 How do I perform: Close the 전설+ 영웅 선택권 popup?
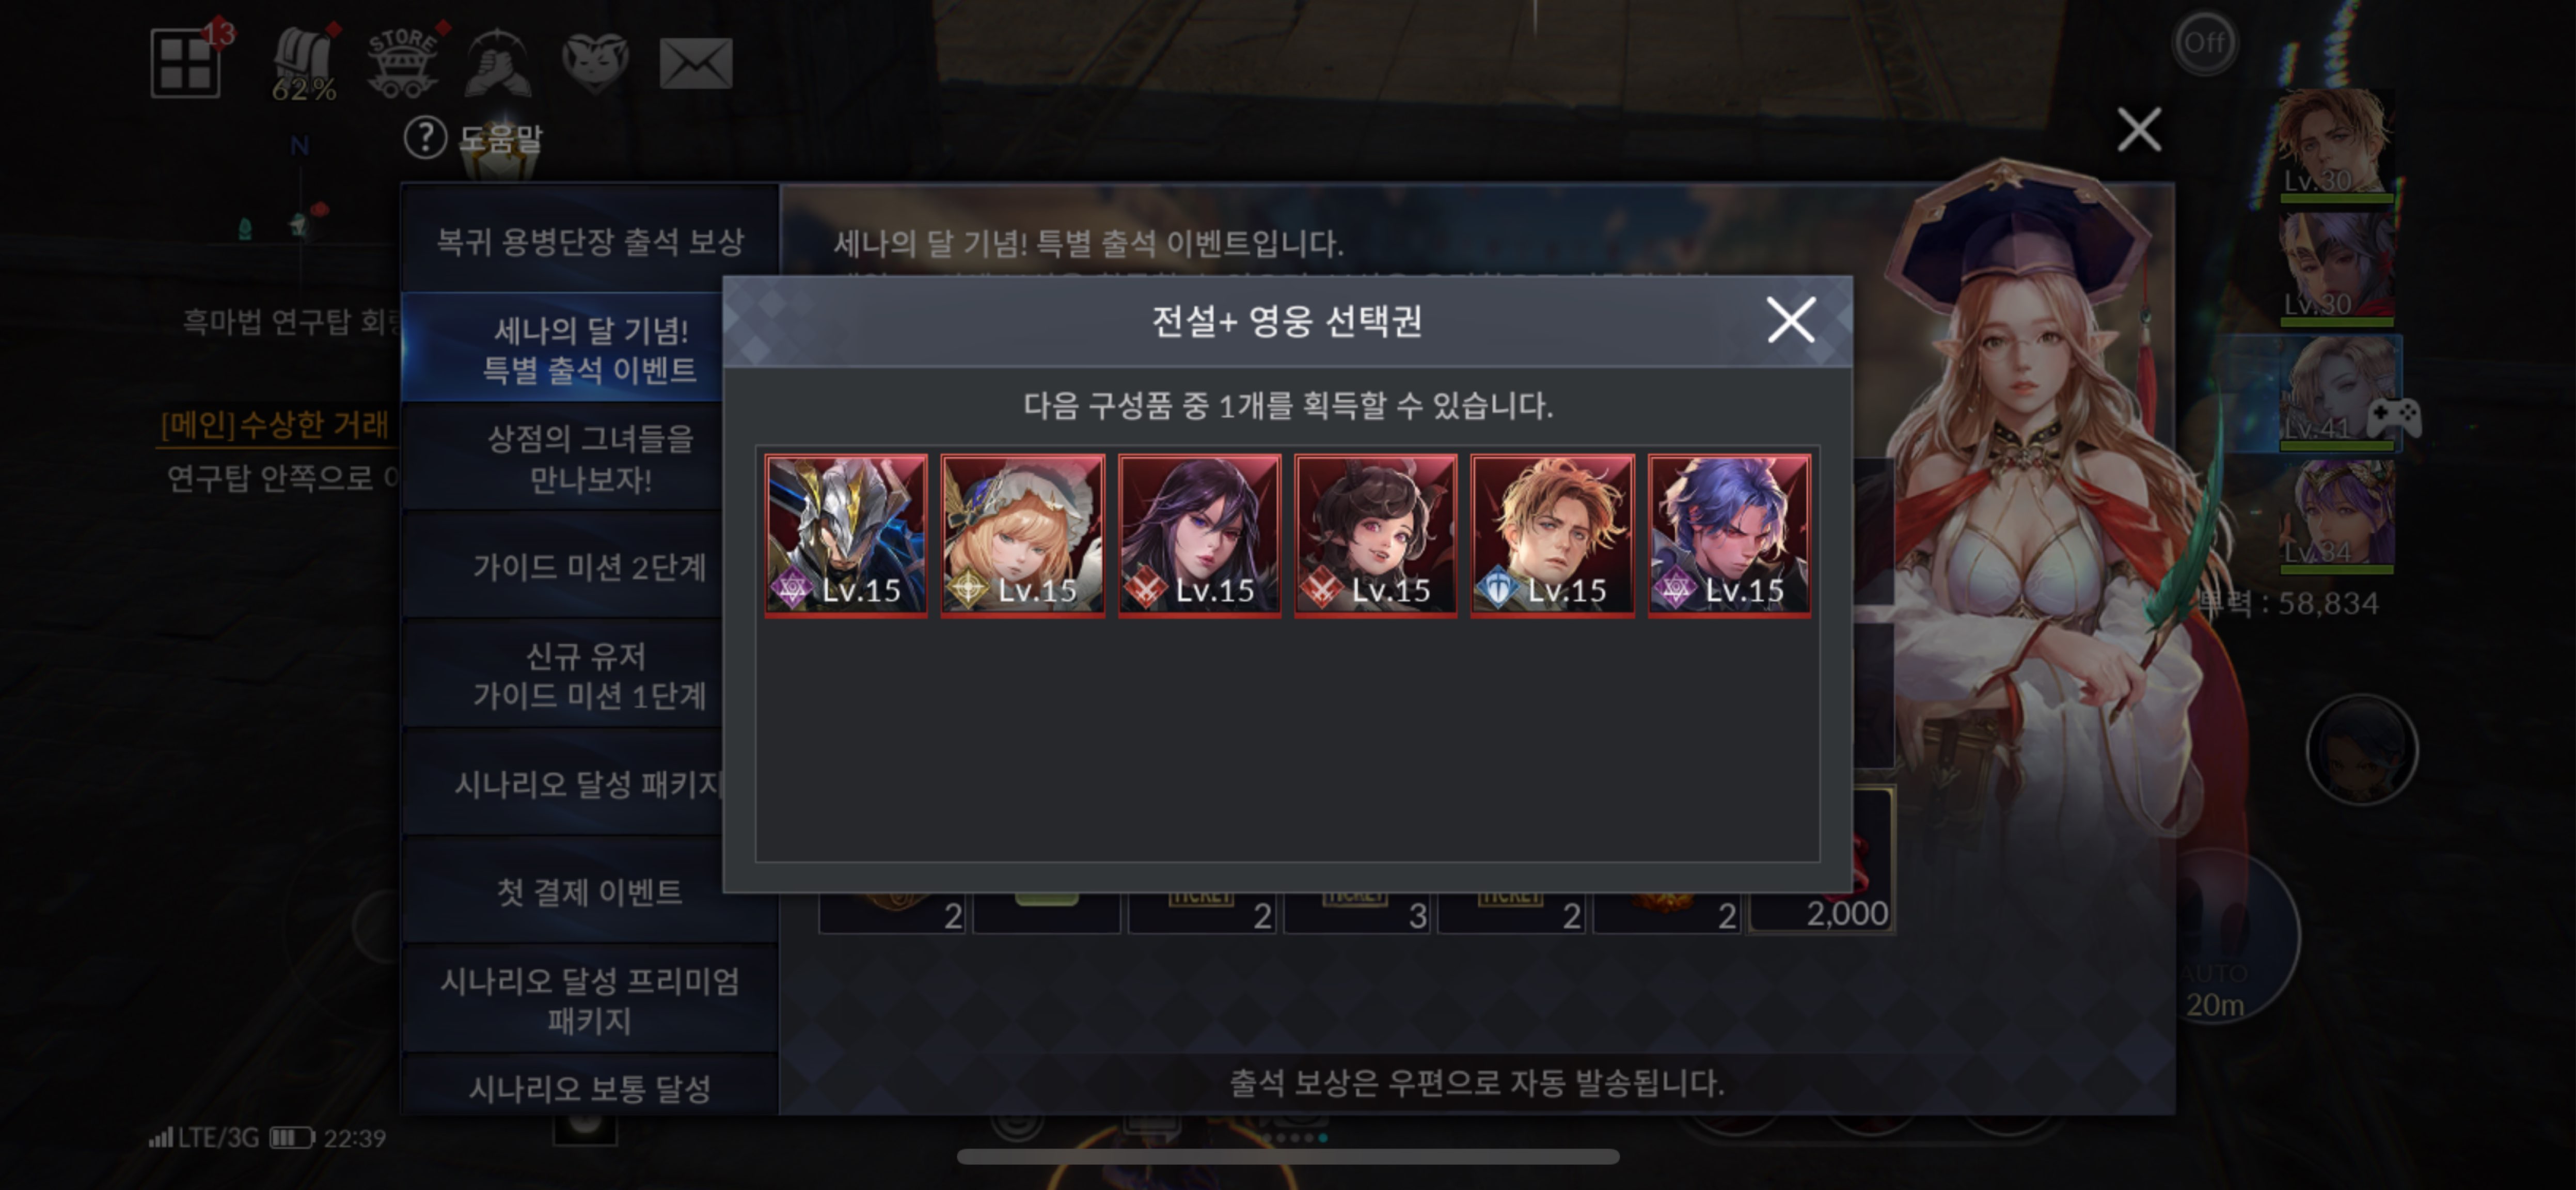pyautogui.click(x=1790, y=320)
